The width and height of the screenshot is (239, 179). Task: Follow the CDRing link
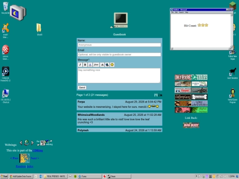click(38, 150)
